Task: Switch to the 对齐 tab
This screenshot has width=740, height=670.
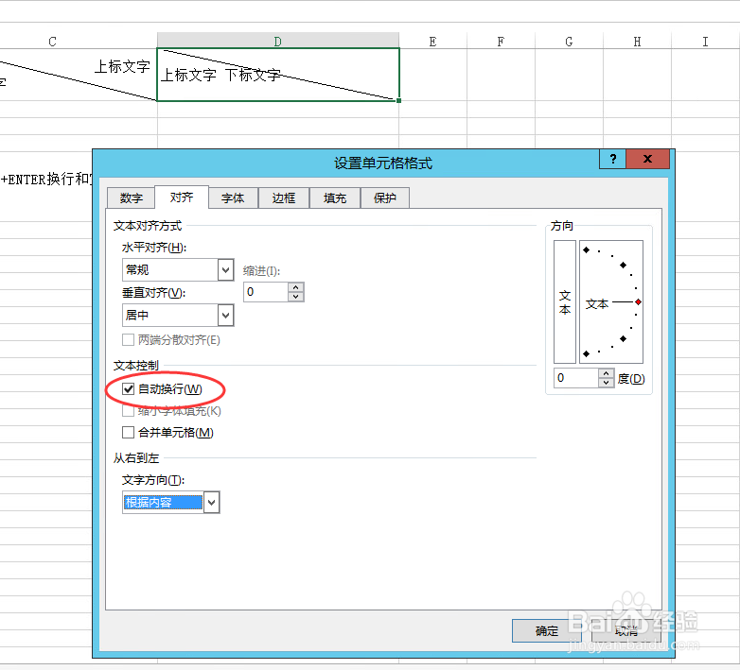Action: [182, 197]
